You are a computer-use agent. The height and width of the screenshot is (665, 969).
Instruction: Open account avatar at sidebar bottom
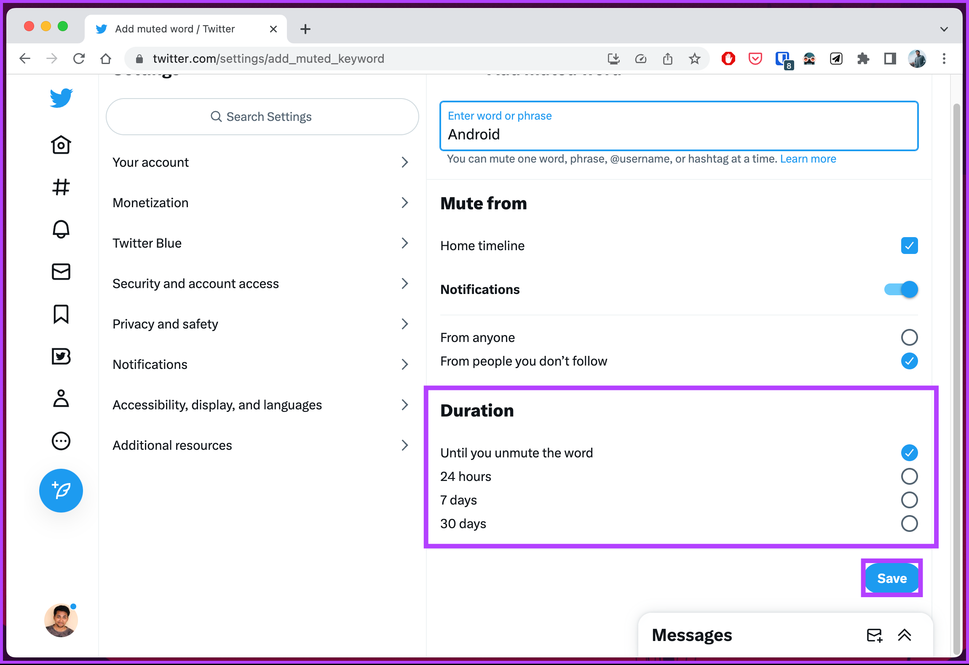61,620
